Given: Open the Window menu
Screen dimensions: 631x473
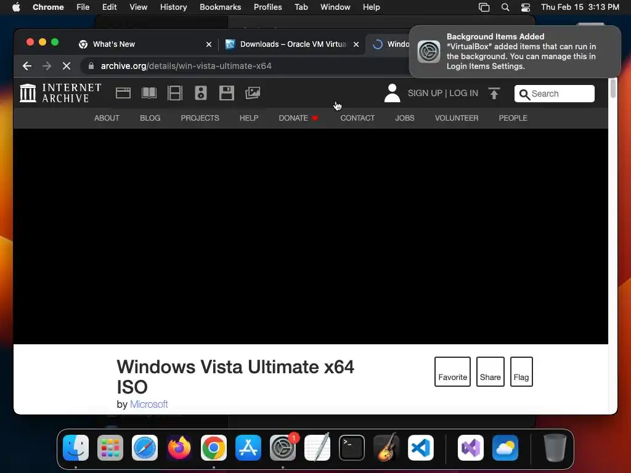Looking at the screenshot, I should click(335, 7).
